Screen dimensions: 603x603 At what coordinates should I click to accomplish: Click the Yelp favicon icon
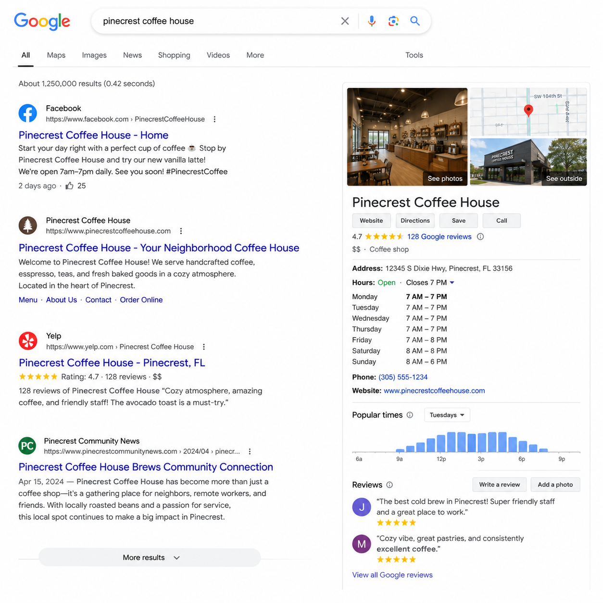click(27, 340)
